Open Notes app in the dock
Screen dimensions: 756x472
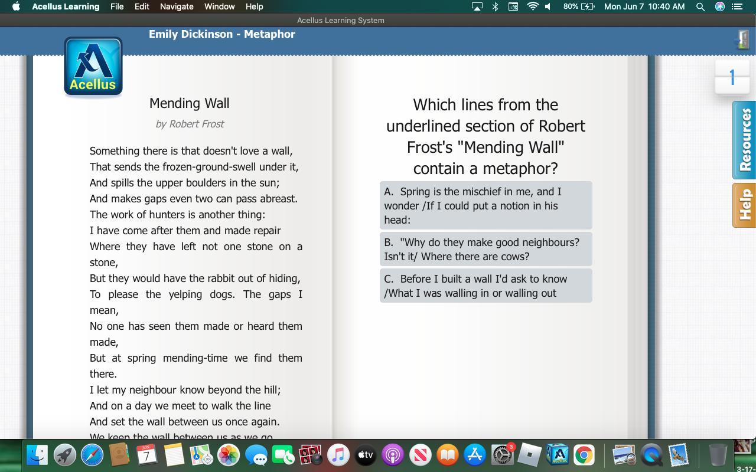[x=174, y=455]
